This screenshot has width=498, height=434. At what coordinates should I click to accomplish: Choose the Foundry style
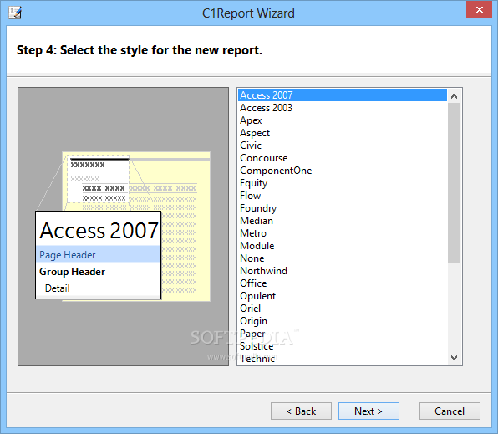click(343, 208)
